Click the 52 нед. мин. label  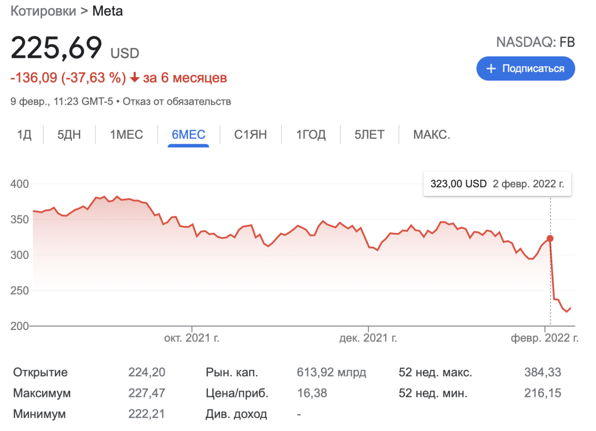pos(433,393)
